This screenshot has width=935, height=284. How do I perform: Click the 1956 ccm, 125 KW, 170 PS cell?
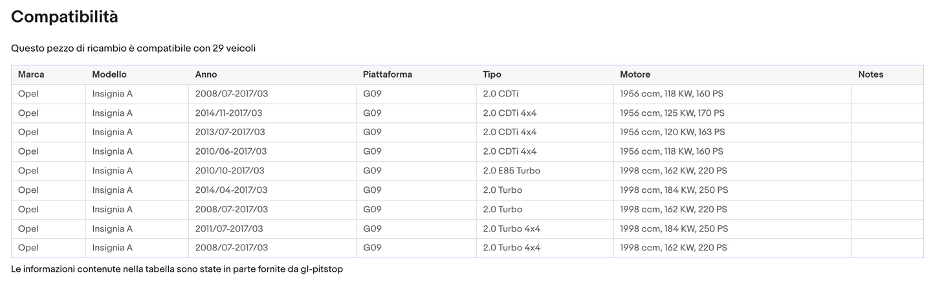tap(672, 113)
